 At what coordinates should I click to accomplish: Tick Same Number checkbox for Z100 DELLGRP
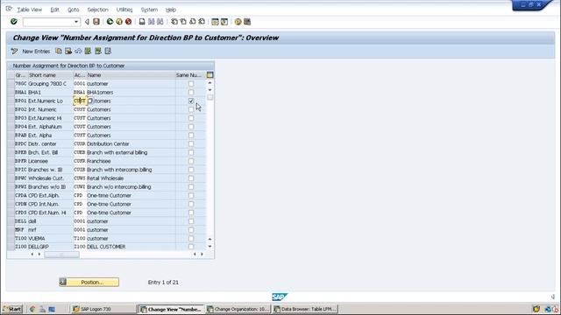coord(191,247)
